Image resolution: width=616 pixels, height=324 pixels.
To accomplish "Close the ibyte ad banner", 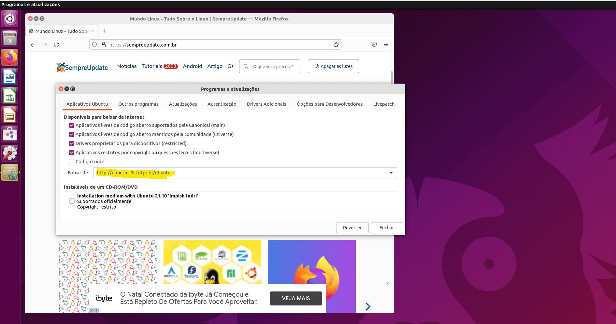I will tap(387, 283).
